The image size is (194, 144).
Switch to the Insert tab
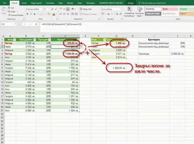24,3
